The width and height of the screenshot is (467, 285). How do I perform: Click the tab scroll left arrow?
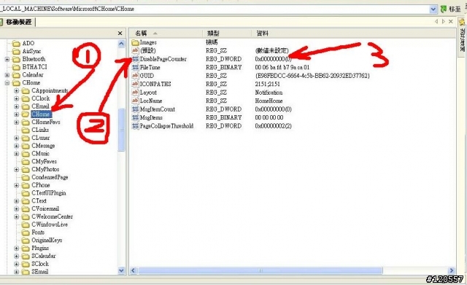436,21
